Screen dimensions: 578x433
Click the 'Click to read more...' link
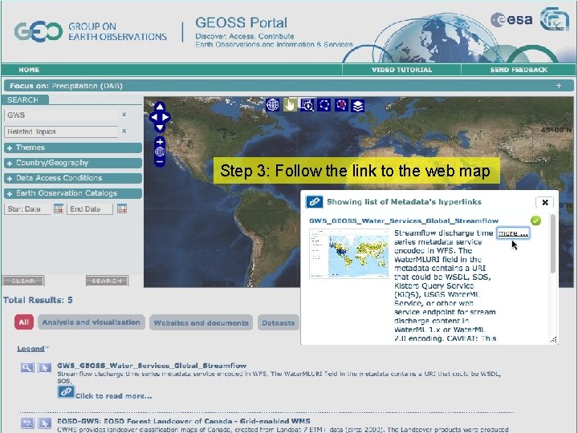(x=113, y=396)
